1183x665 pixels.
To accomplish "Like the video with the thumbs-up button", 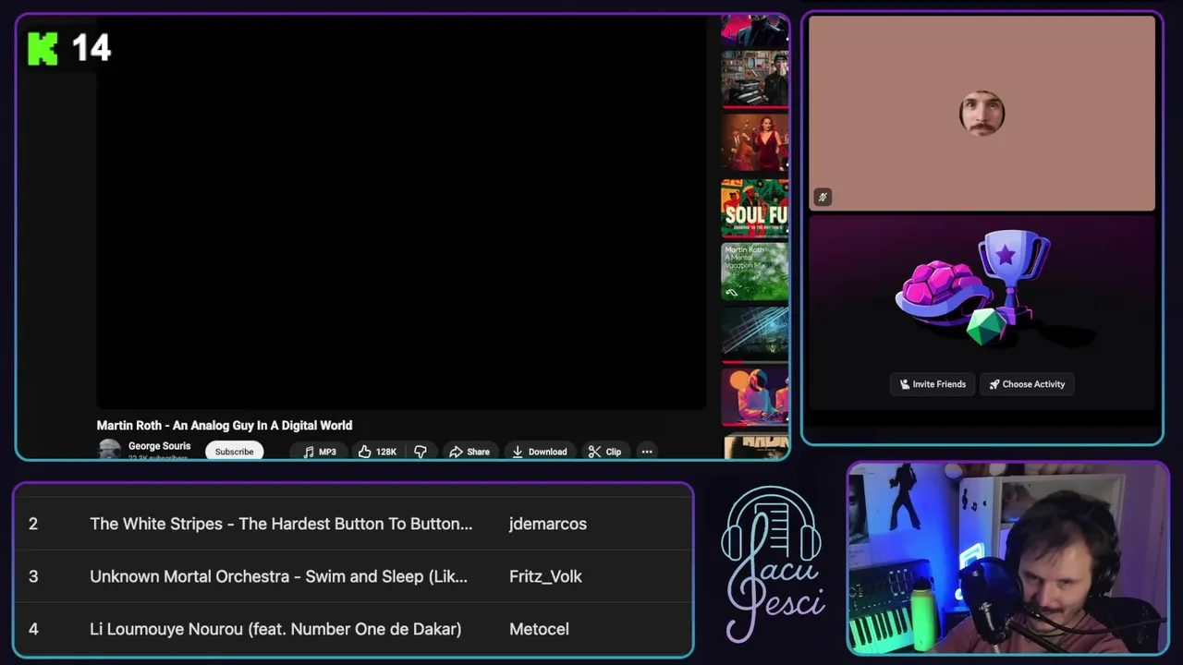I will 377,452.
